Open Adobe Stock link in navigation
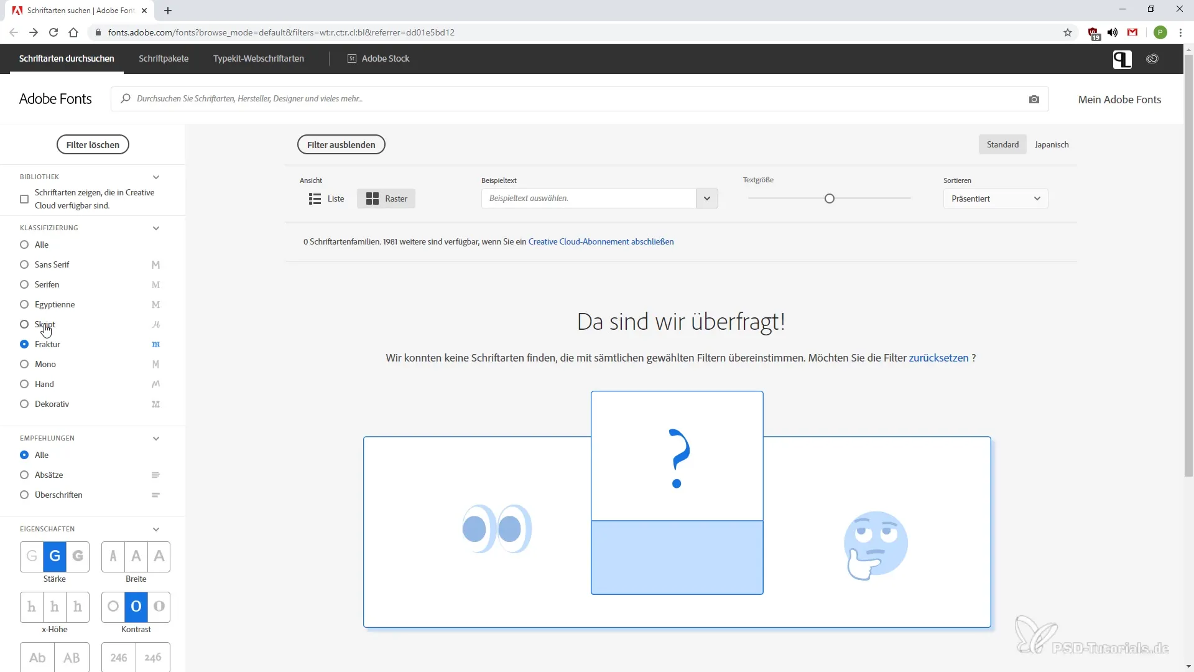 point(378,58)
